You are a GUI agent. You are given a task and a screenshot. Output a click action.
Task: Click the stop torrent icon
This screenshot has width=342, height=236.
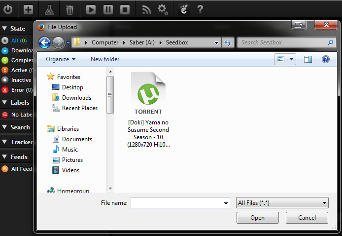pyautogui.click(x=125, y=9)
